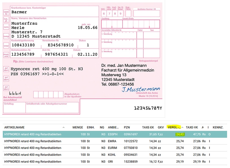Click TAXE-EK value 31,65
This screenshot has width=230, height=168.
153,134
